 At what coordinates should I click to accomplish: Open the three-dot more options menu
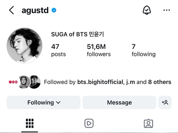(167, 10)
